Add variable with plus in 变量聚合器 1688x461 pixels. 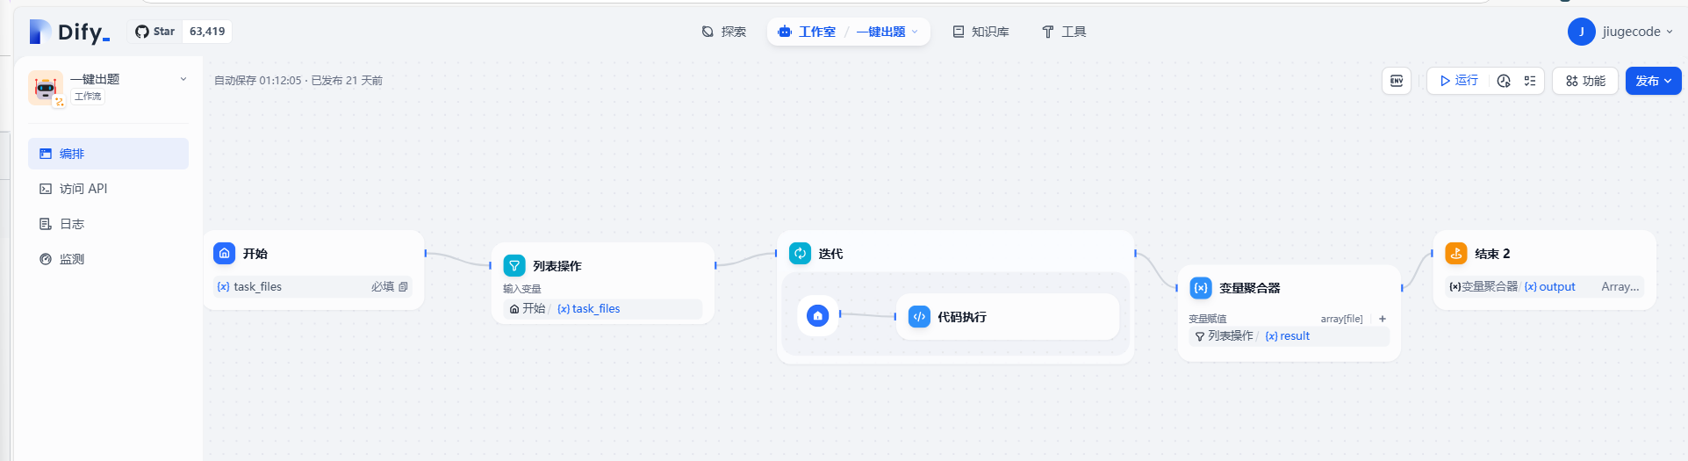(x=1383, y=319)
